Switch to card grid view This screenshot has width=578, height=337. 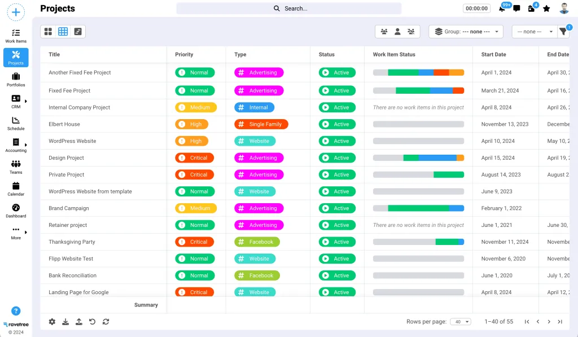pos(48,32)
